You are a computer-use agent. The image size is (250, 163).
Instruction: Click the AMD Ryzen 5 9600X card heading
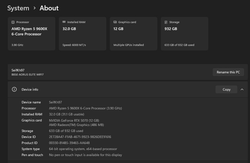pyautogui.click(x=29, y=31)
